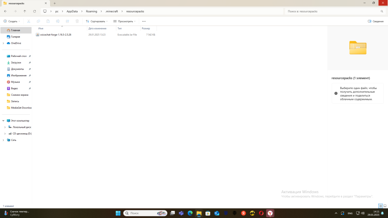Click the Share toolbar icon
Screen dimensions: 388x218
[x=67, y=21]
